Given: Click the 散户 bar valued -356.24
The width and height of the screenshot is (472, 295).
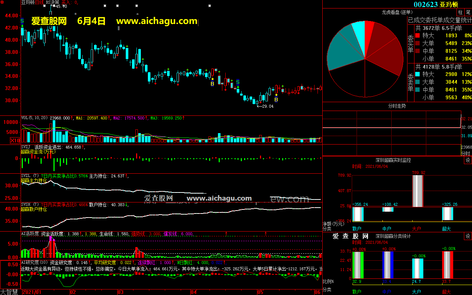Looking at the screenshot, I should 358,214.
